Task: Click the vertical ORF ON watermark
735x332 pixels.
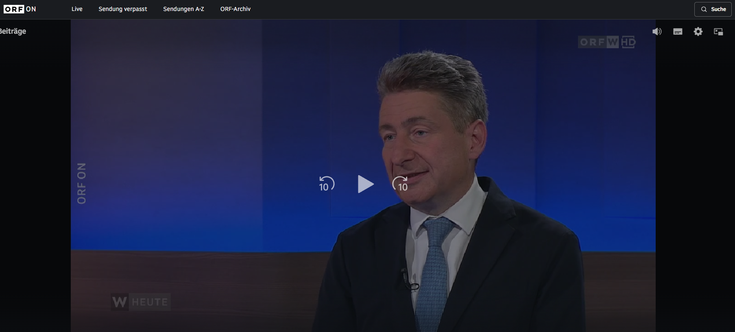Action: (82, 183)
